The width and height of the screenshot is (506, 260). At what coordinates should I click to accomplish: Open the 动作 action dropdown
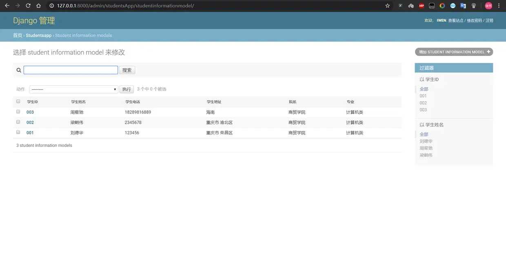click(x=73, y=89)
